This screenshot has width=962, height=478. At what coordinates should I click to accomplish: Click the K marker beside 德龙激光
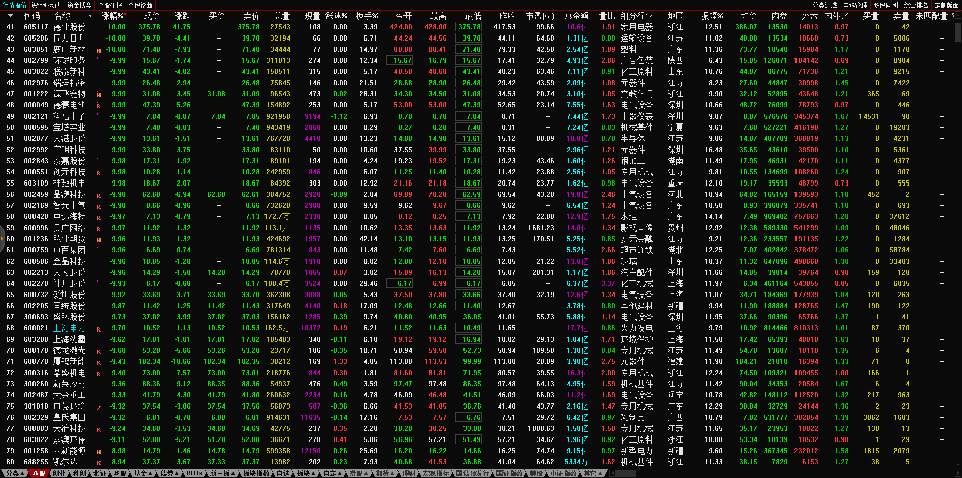(98, 351)
